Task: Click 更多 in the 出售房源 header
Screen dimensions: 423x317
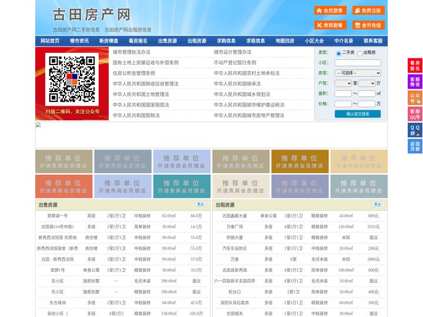Action: 202,205
